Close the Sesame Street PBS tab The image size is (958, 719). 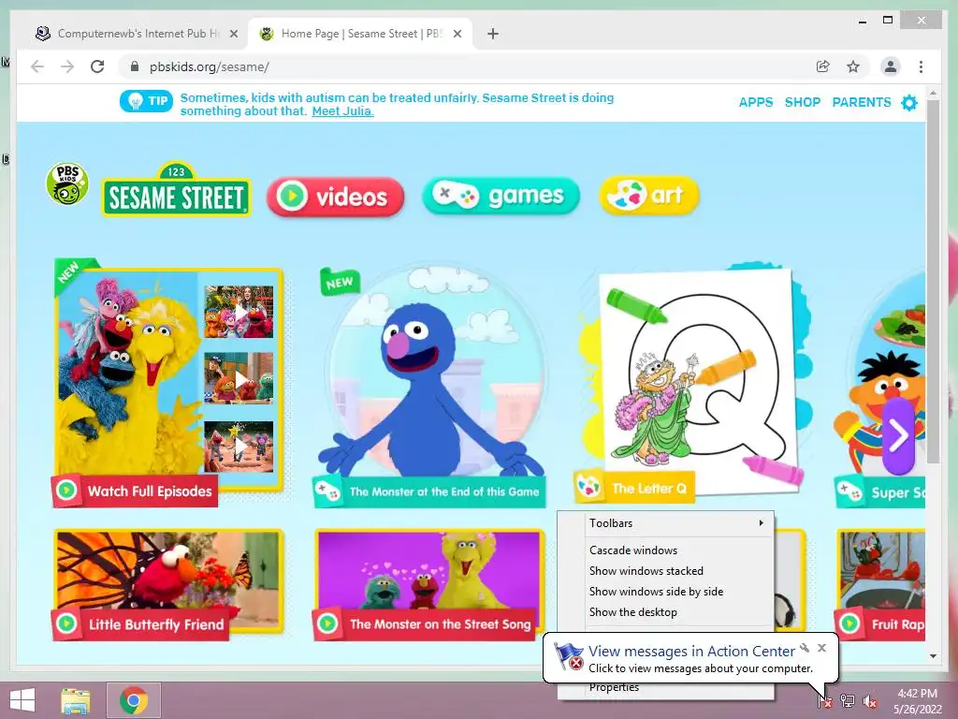click(457, 34)
